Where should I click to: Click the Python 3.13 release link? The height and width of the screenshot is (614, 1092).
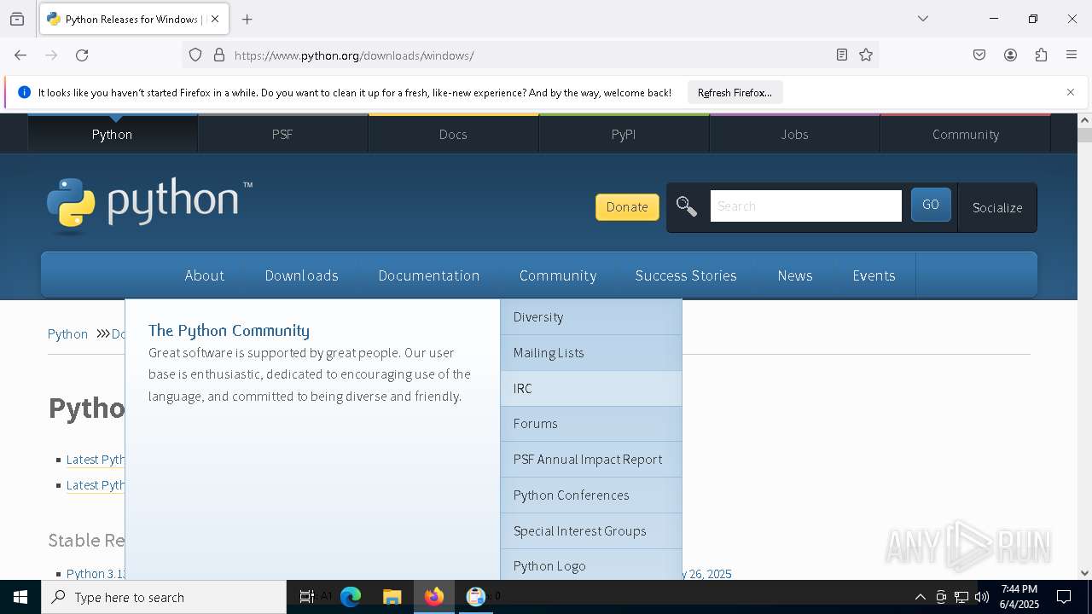(96, 574)
